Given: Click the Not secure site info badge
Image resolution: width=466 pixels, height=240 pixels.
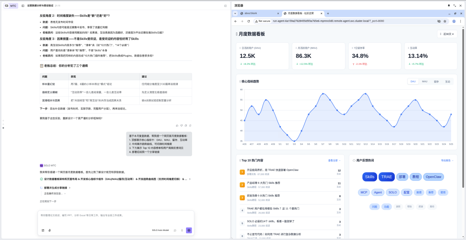Looking at the screenshot, I should [263, 22].
